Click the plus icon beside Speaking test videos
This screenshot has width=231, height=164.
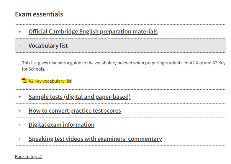(x=20, y=139)
